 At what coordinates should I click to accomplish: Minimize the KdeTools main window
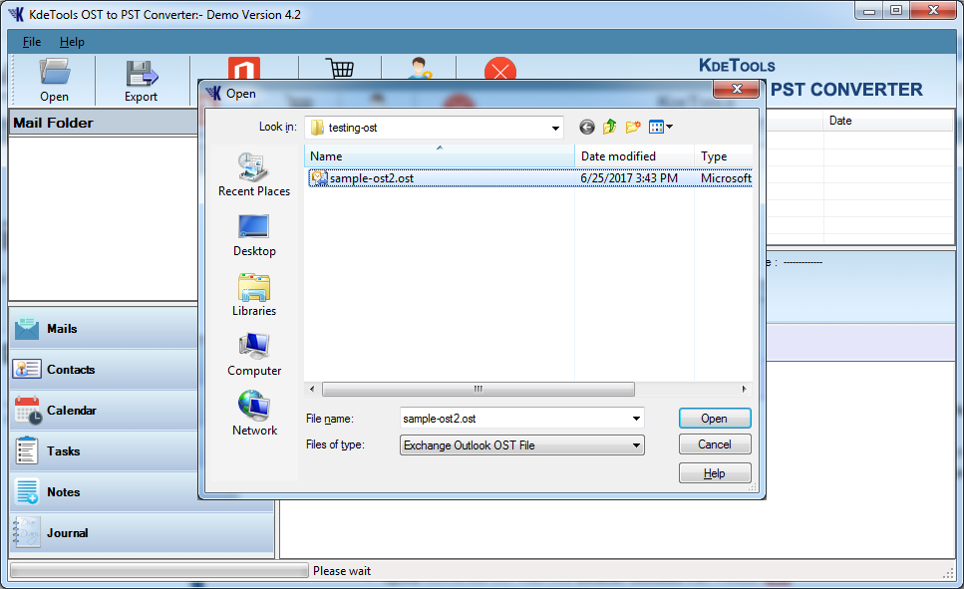coord(869,10)
